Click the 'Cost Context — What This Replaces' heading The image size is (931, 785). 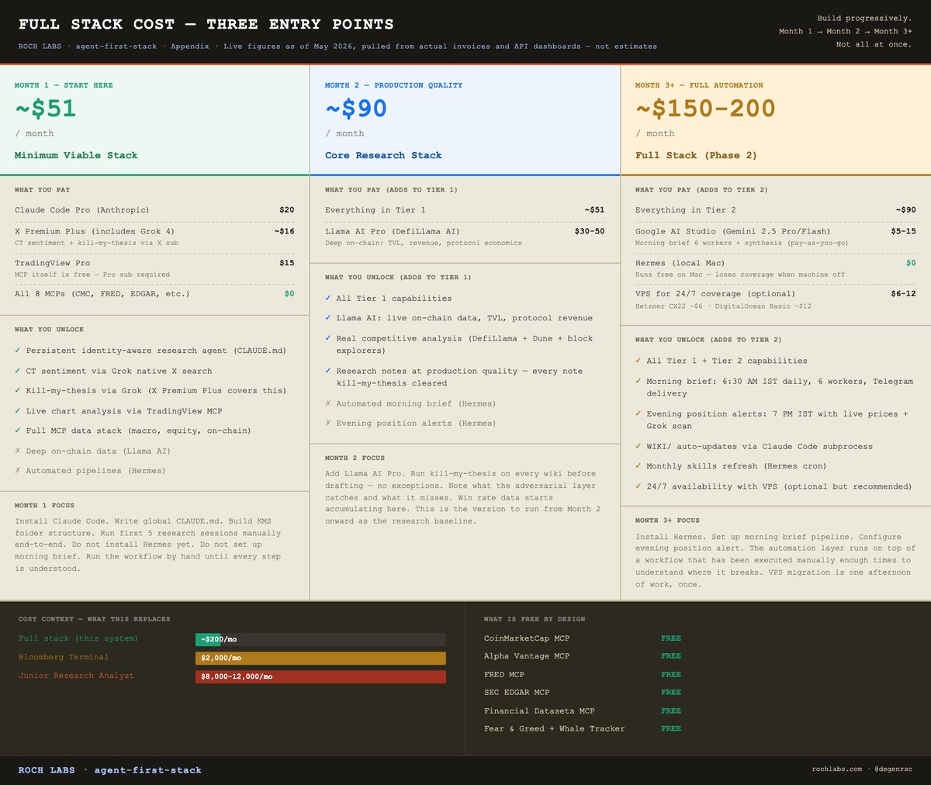coord(94,619)
